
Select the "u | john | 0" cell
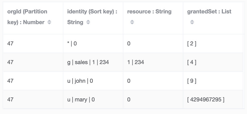(80, 81)
